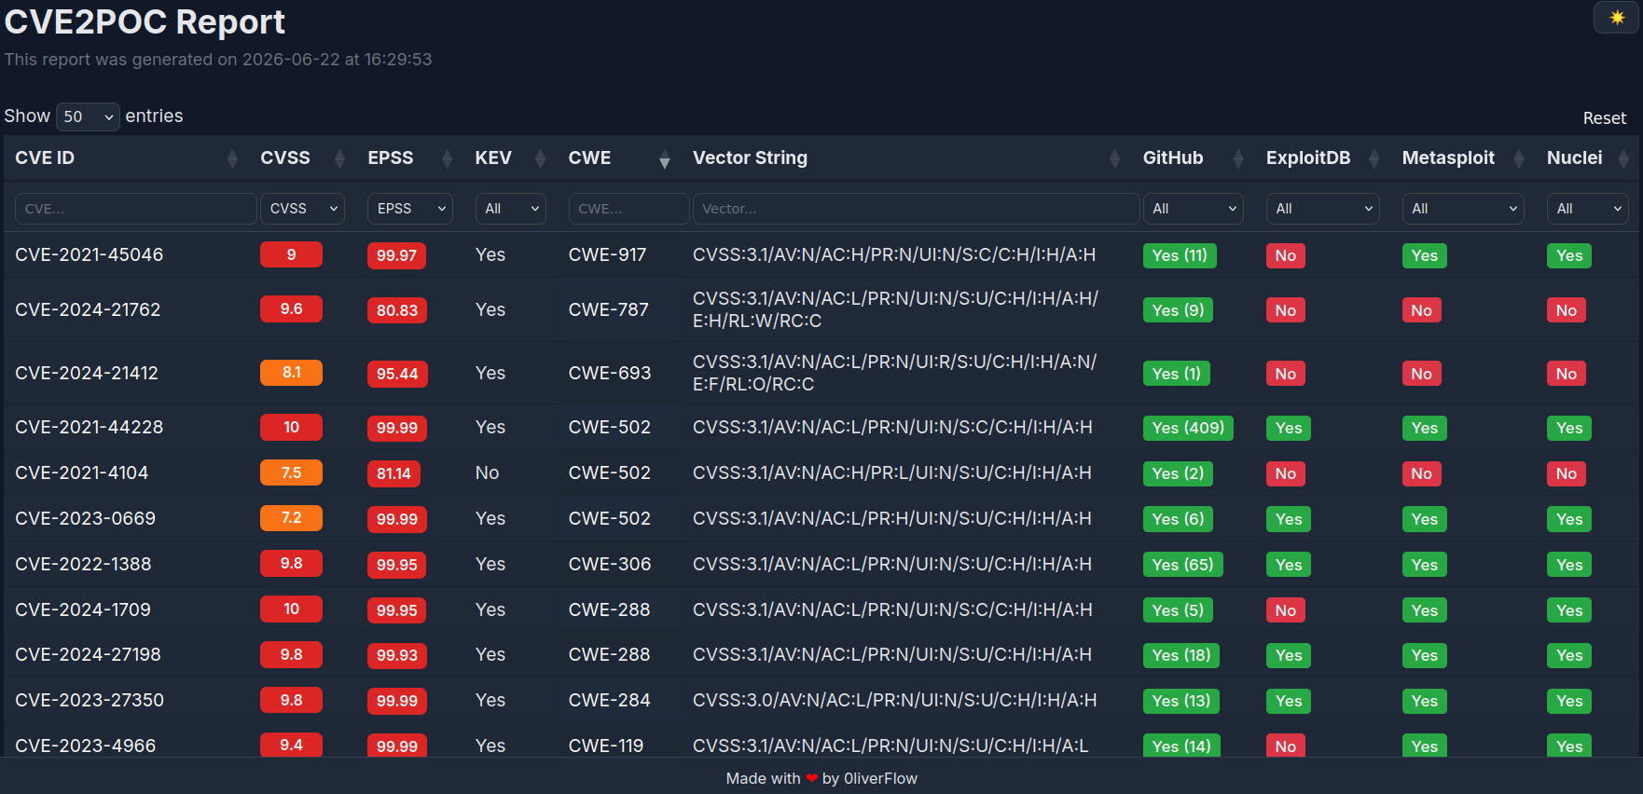Click CWE-787 cell
Viewport: 1643px width, 794px height.
609,309
